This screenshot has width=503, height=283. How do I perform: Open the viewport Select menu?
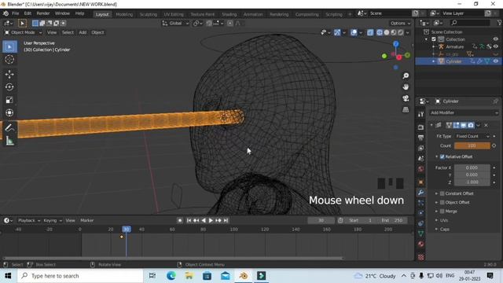coord(68,32)
